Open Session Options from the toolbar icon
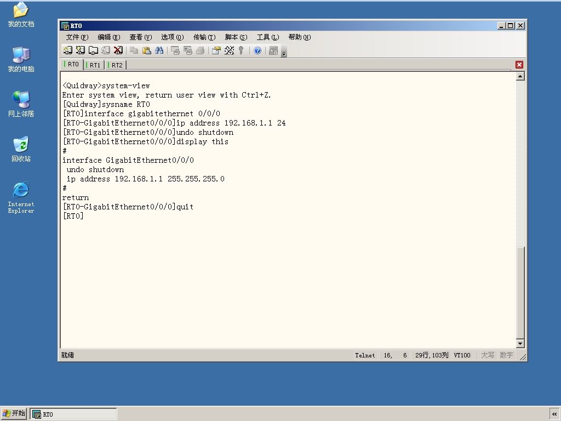Viewport: 561px width, 421px height. click(216, 50)
